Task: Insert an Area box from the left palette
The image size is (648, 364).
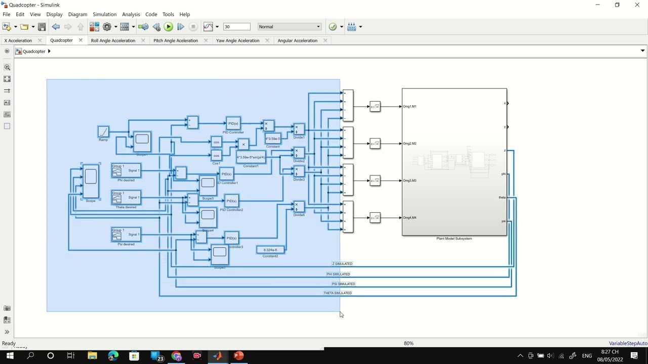Action: click(7, 126)
